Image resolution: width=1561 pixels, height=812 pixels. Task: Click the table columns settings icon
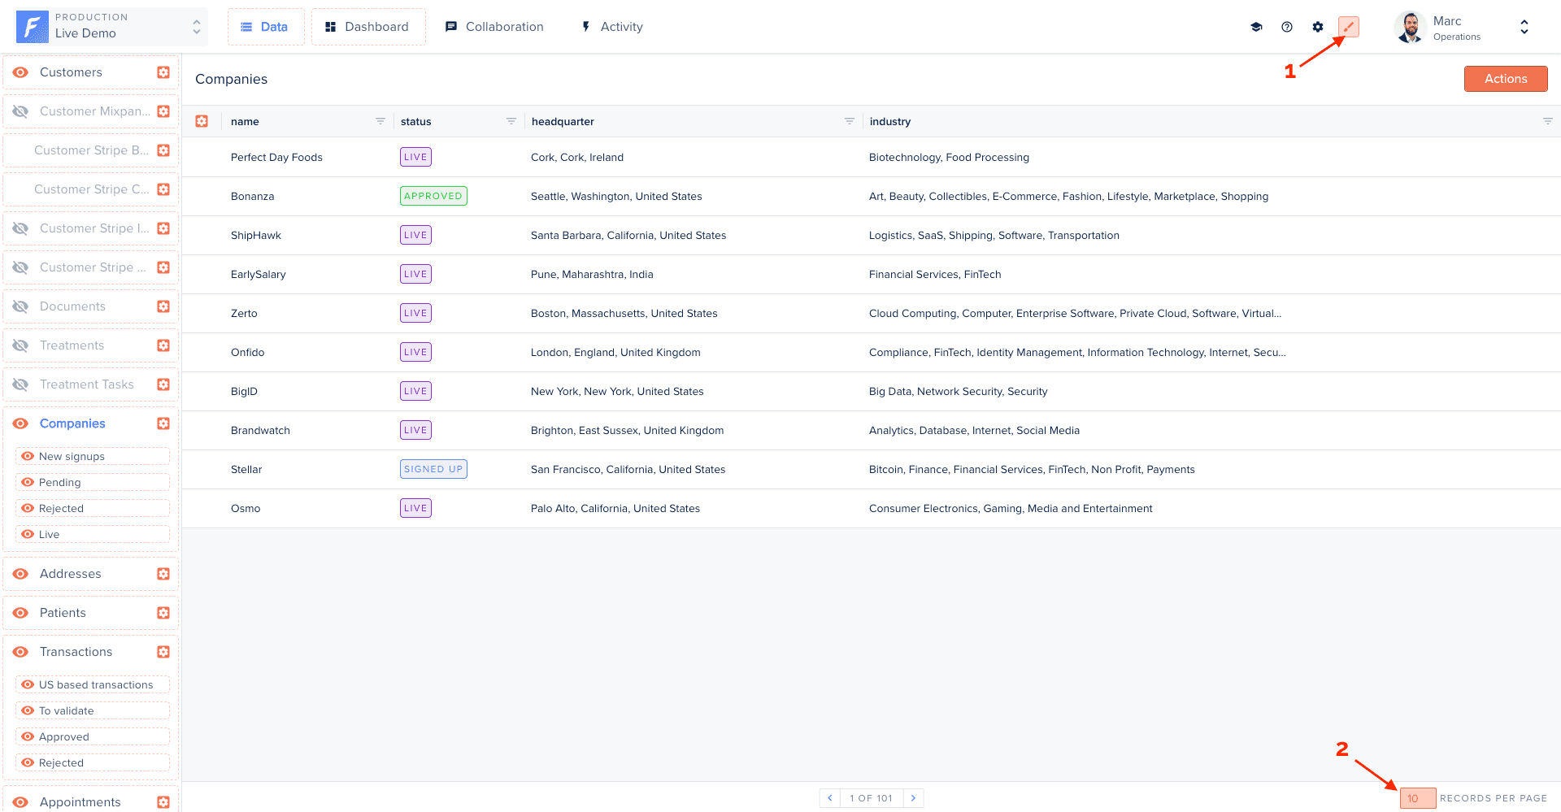click(202, 121)
